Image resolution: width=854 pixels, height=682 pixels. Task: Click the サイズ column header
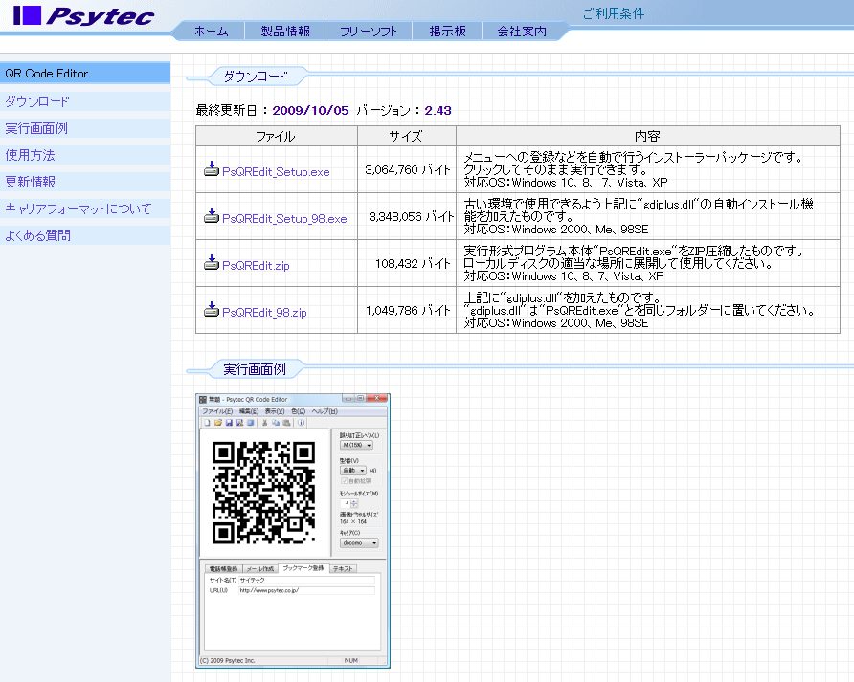[x=406, y=136]
